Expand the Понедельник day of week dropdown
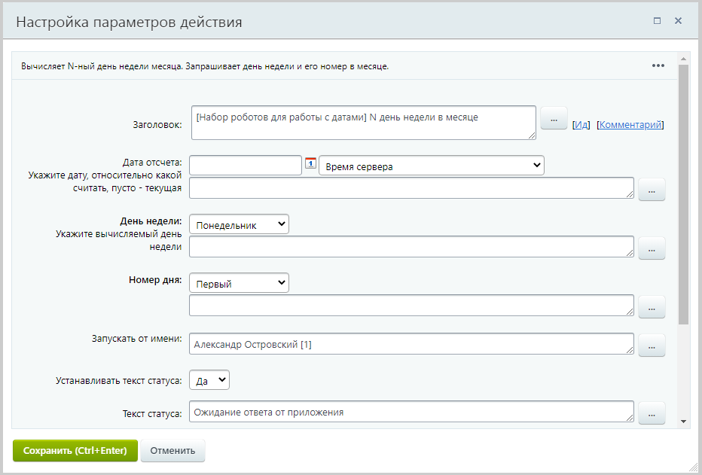Image resolution: width=702 pixels, height=475 pixels. click(x=239, y=224)
